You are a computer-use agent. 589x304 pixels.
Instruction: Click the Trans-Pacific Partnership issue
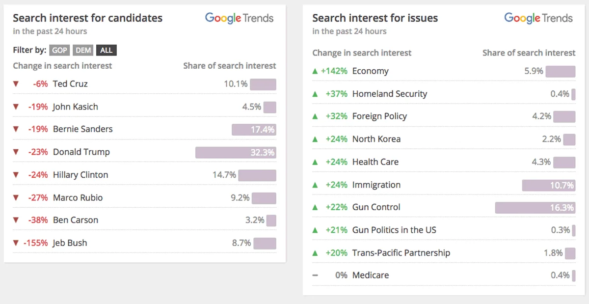click(x=401, y=253)
